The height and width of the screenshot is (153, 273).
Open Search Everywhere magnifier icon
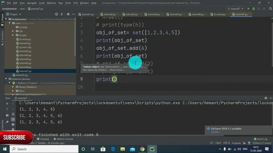pyautogui.click(x=270, y=8)
